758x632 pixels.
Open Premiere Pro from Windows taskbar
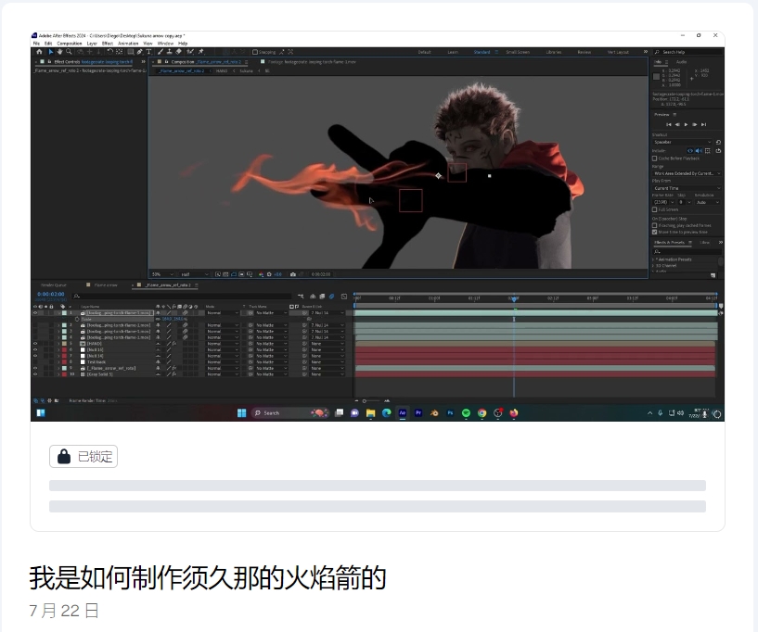pos(418,412)
